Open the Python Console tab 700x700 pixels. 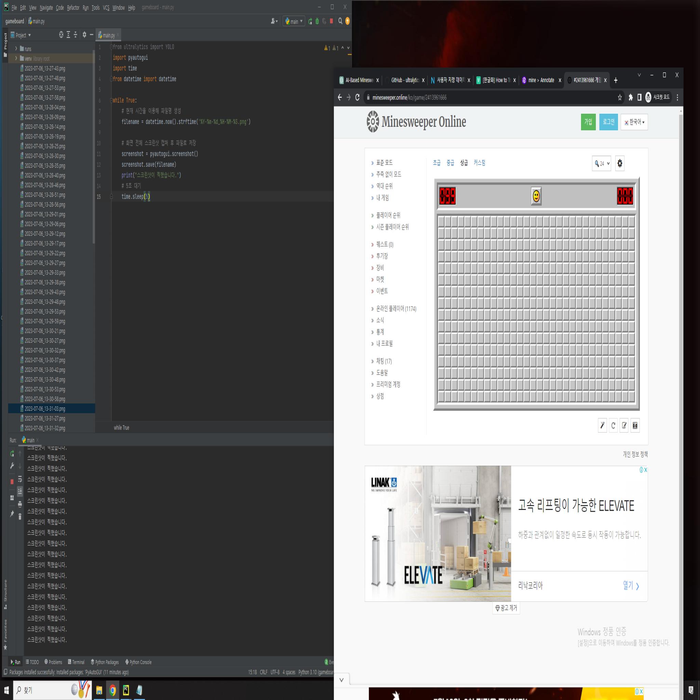(x=138, y=662)
